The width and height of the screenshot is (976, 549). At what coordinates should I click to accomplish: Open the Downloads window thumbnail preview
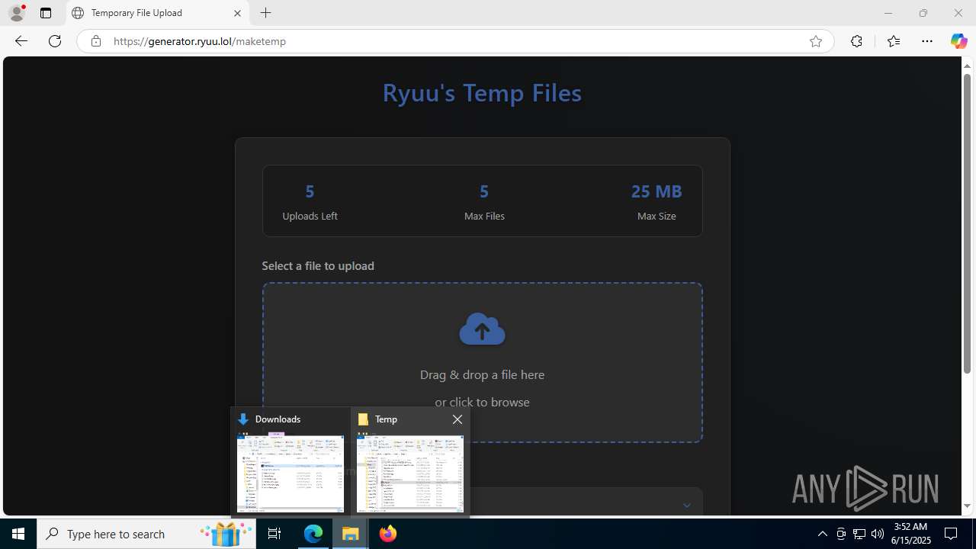click(x=291, y=473)
